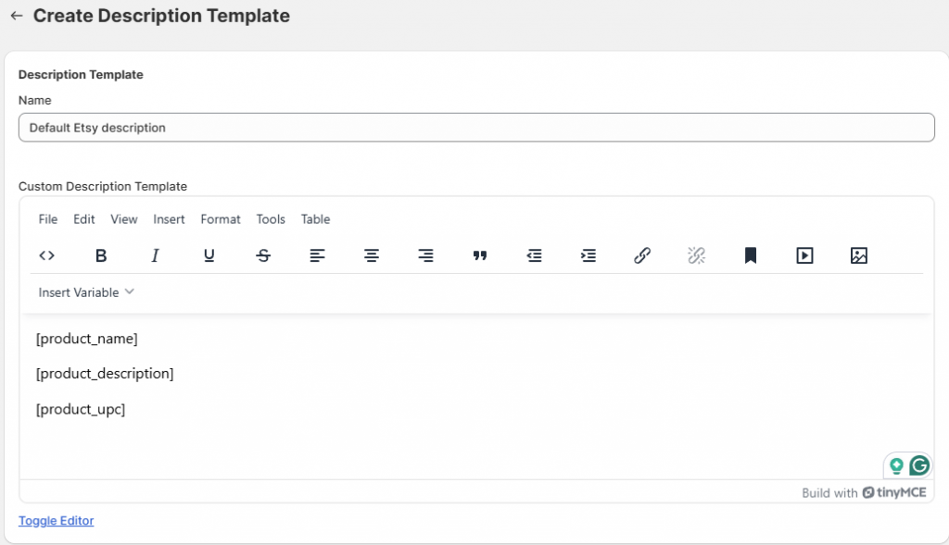
Task: Insert a hyperlink
Action: pos(642,255)
